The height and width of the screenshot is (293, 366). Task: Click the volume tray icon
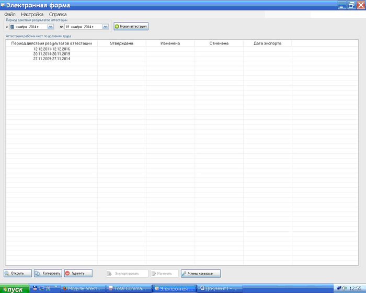345,289
